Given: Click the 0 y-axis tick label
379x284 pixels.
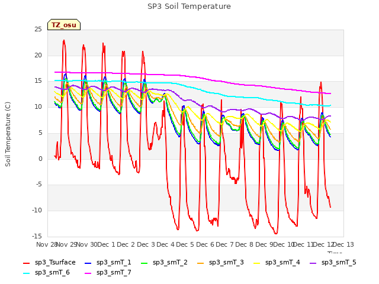Looking at the screenshot, I should coord(40,159).
